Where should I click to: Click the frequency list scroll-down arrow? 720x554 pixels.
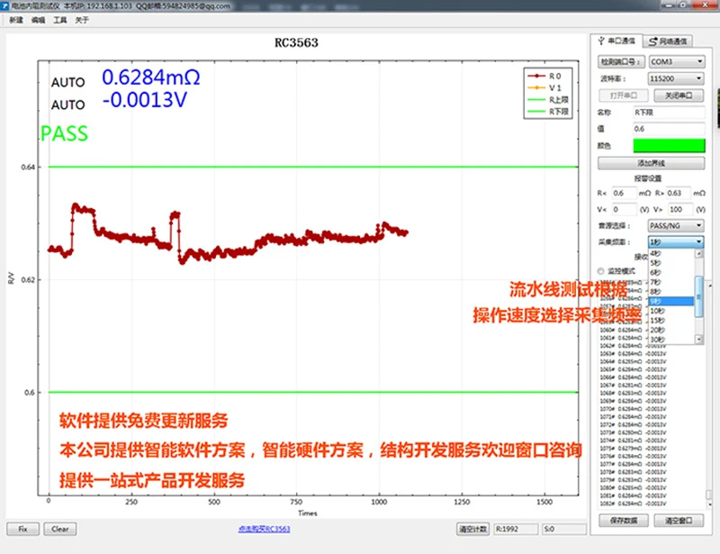[699, 340]
